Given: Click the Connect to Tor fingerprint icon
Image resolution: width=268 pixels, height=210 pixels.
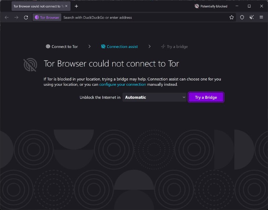Looking at the screenshot, I should pyautogui.click(x=48, y=47).
